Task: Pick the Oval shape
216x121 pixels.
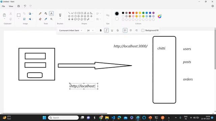Action: [76, 13]
